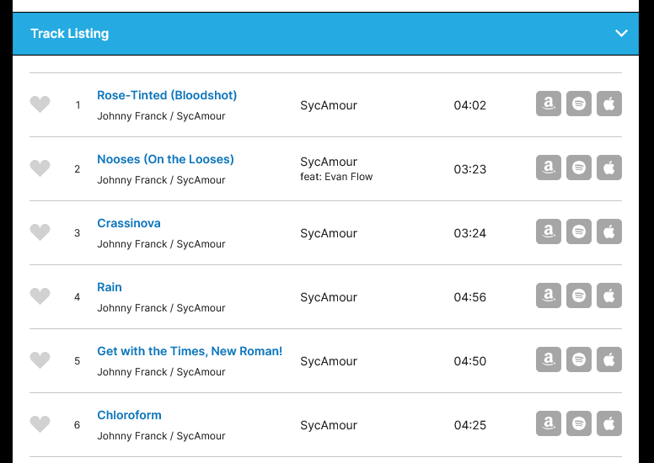
Task: Open Amazon link for Rose-Tinted (Bloodshot)
Action: tap(549, 104)
